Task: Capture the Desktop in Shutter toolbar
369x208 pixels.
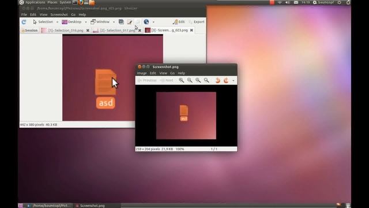Action: (71, 22)
